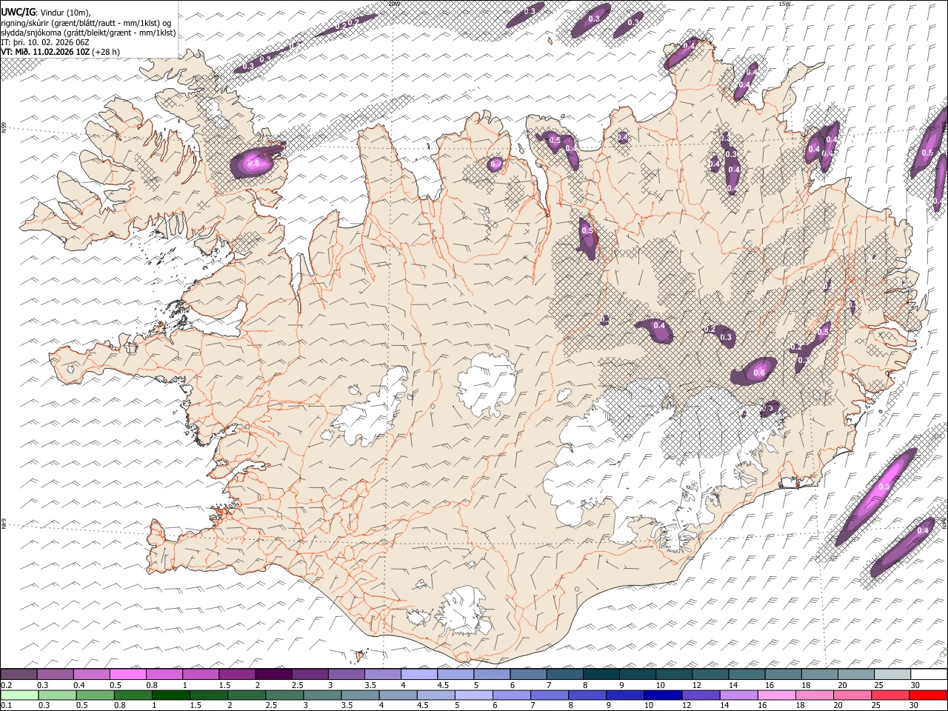Click rain legend swatch between 14 and 16
This screenshot has width=948, height=711.
(x=738, y=695)
